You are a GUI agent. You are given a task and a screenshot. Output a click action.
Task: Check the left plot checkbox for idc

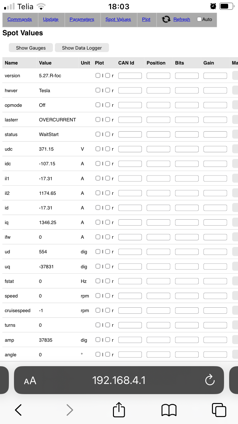(x=98, y=163)
